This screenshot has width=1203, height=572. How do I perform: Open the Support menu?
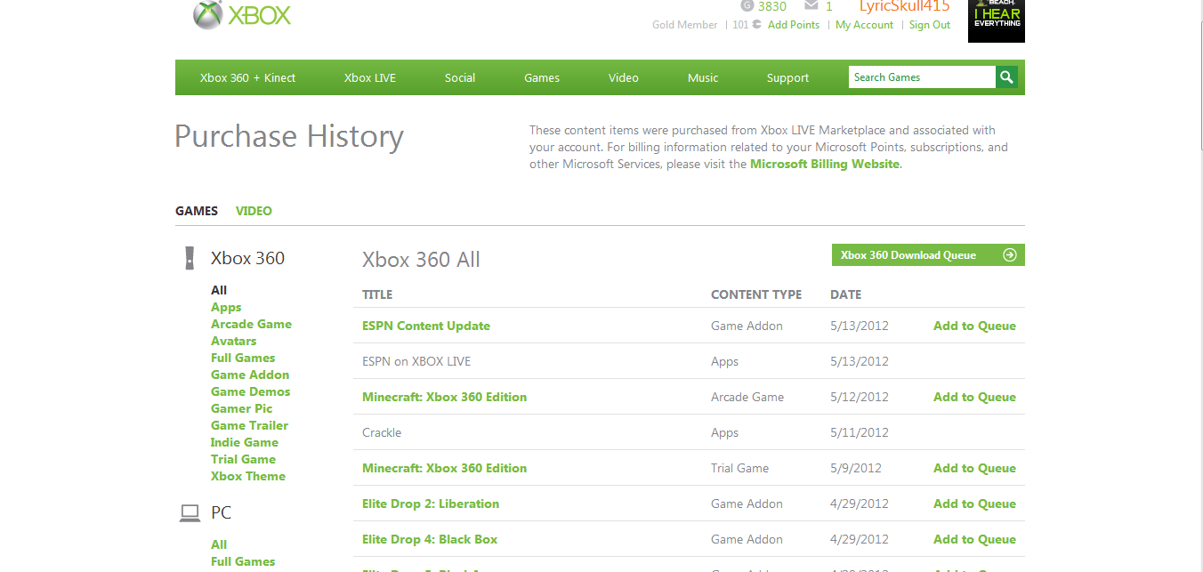787,77
